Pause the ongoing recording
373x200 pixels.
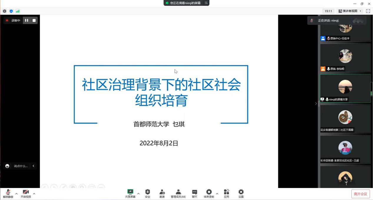(26, 20)
